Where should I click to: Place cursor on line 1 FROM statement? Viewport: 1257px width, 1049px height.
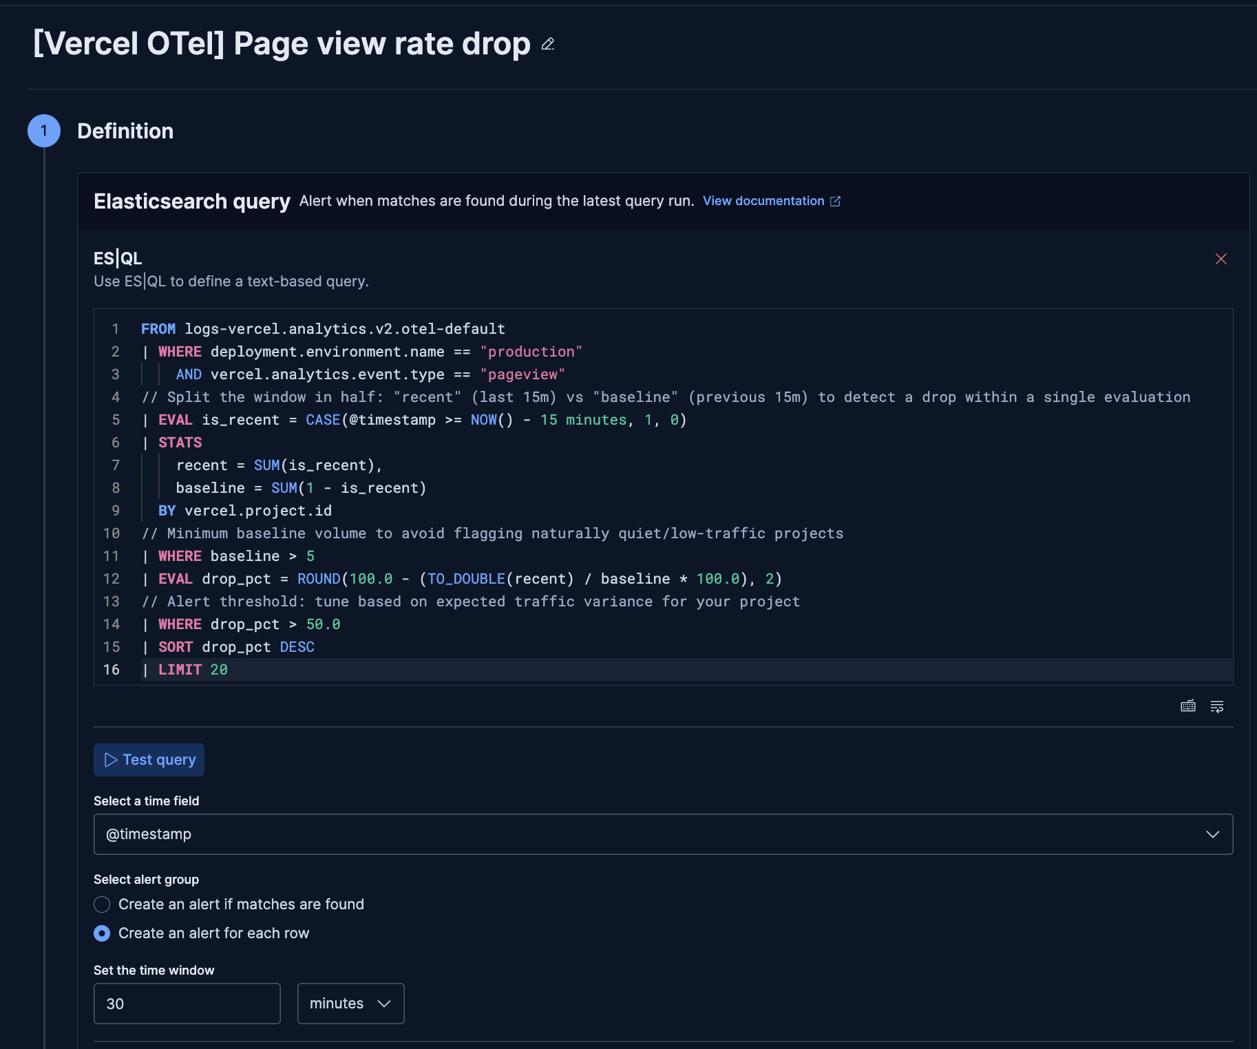pyautogui.click(x=323, y=329)
